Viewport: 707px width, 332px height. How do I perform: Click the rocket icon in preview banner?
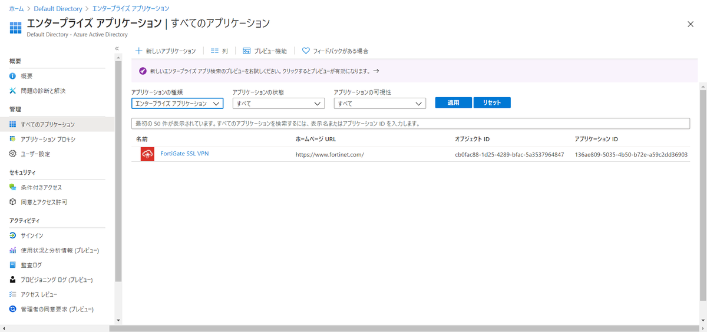(143, 71)
